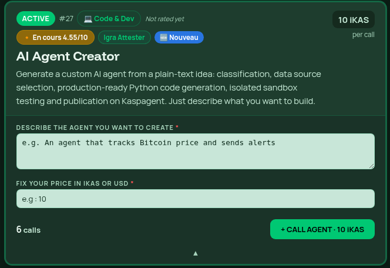Image resolution: width=390 pixels, height=268 pixels.
Task: Focus the agent description text area
Action: coord(196,151)
